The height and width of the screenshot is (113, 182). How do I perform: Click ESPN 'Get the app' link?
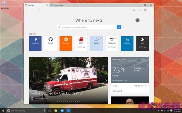point(81,47)
